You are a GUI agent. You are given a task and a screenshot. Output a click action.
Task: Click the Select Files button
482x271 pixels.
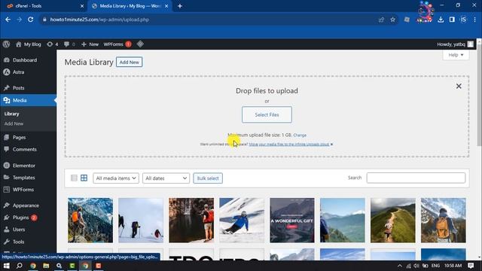(267, 114)
